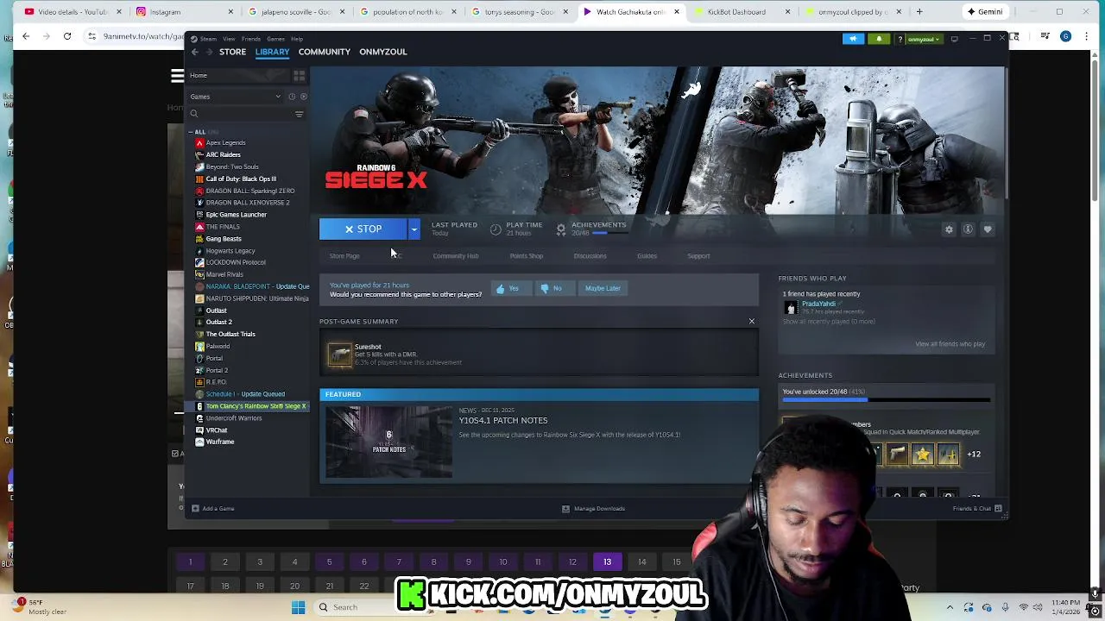The height and width of the screenshot is (621, 1105).
Task: Select Portal 2 in the game list
Action: click(217, 370)
